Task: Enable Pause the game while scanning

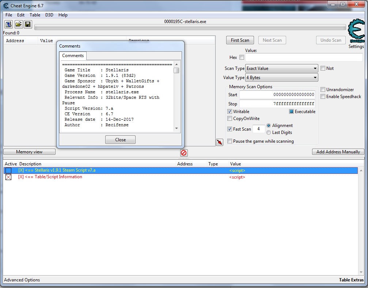Action: pyautogui.click(x=230, y=141)
